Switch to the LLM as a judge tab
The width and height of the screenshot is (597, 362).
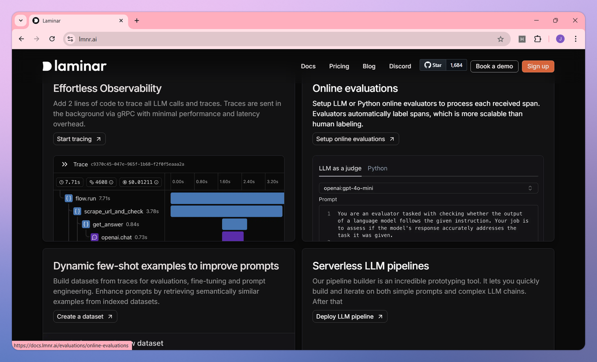(x=340, y=168)
